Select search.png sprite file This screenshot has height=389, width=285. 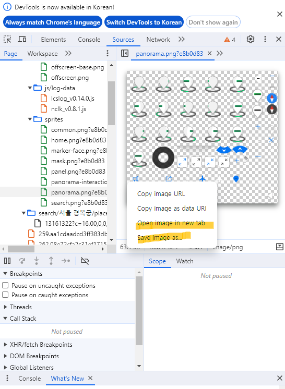click(x=74, y=203)
